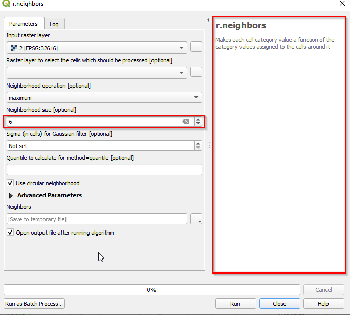The width and height of the screenshot is (350, 315).
Task: Click the 'Sigma (in cells) for Gaussian filter' label
Action: (59, 134)
